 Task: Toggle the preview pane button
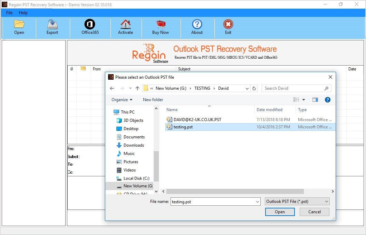tap(315, 100)
